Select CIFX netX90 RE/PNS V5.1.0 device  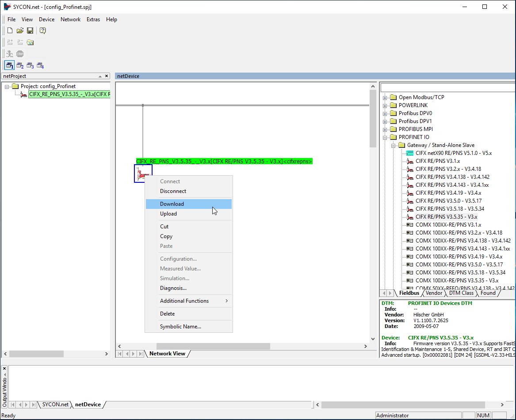pos(453,153)
